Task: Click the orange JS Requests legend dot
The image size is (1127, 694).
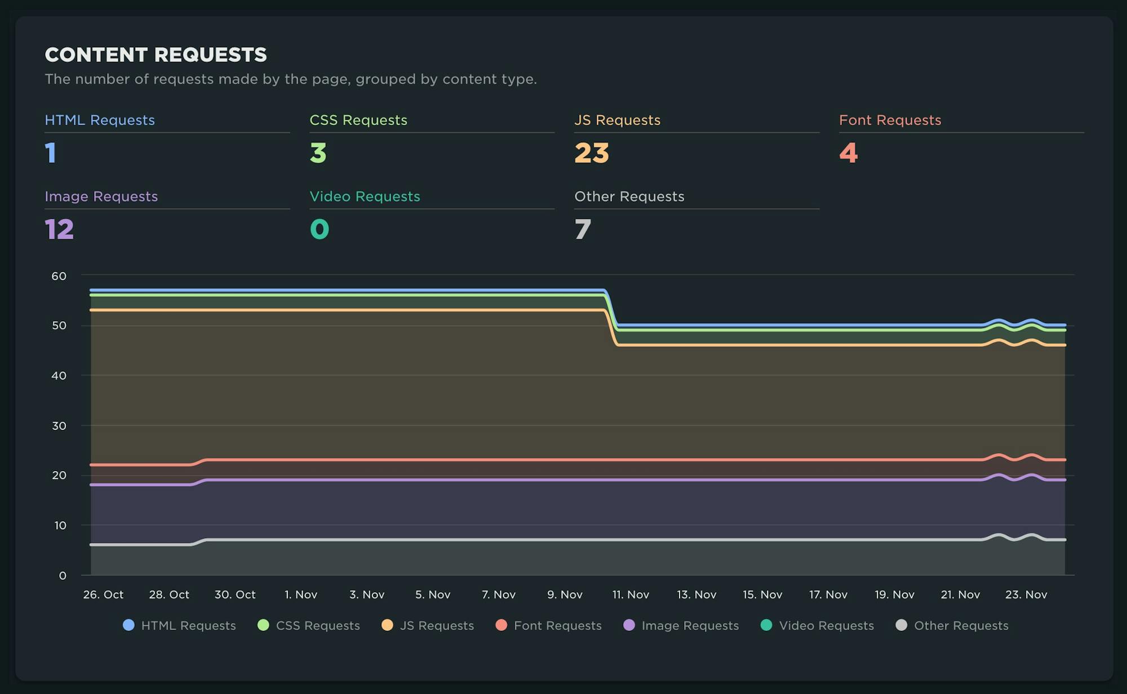Action: click(387, 625)
